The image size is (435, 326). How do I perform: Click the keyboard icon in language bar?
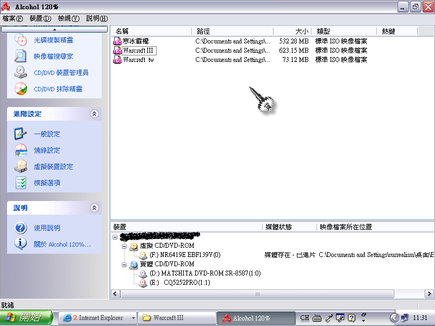click(317, 318)
